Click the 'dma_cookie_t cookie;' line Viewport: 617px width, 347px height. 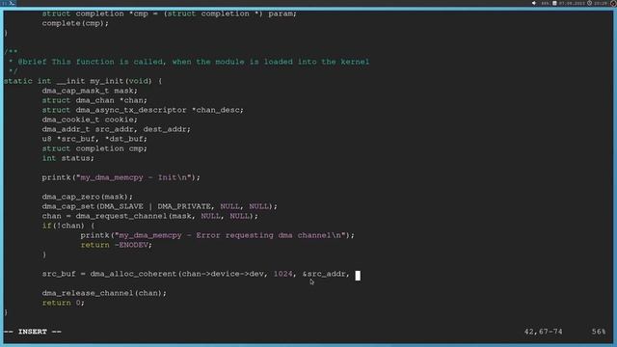point(90,120)
